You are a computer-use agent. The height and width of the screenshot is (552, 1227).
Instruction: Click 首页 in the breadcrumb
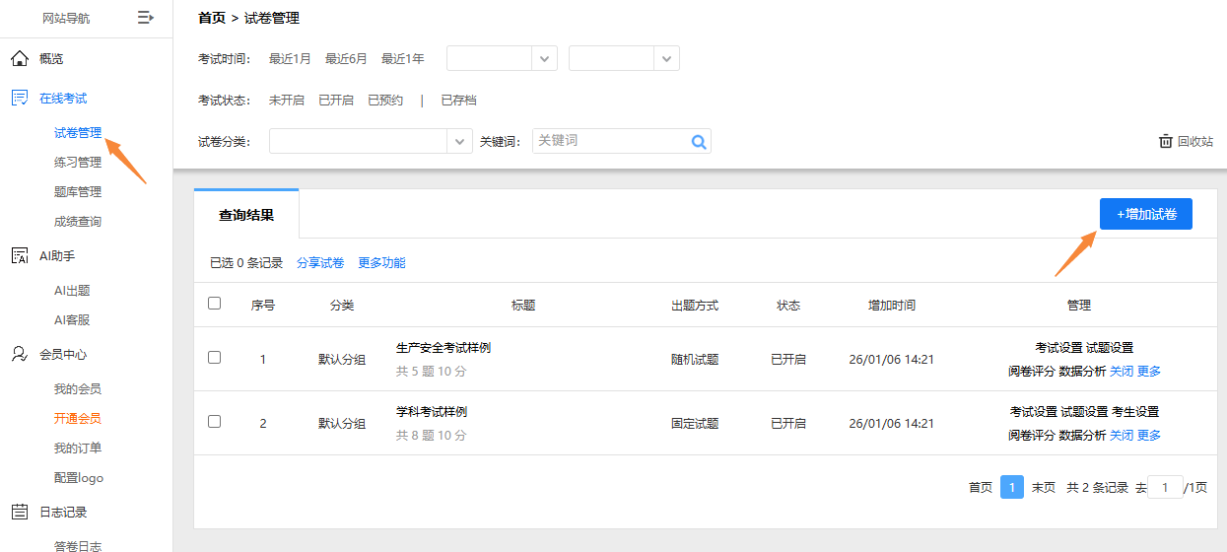pyautogui.click(x=211, y=18)
